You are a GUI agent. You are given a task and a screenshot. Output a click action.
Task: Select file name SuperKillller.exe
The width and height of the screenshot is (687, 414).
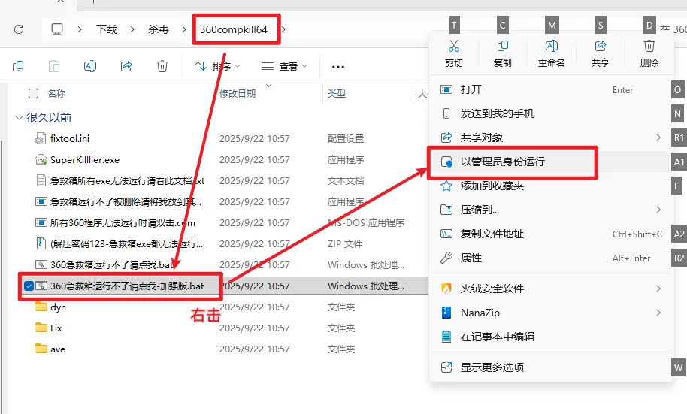[85, 160]
